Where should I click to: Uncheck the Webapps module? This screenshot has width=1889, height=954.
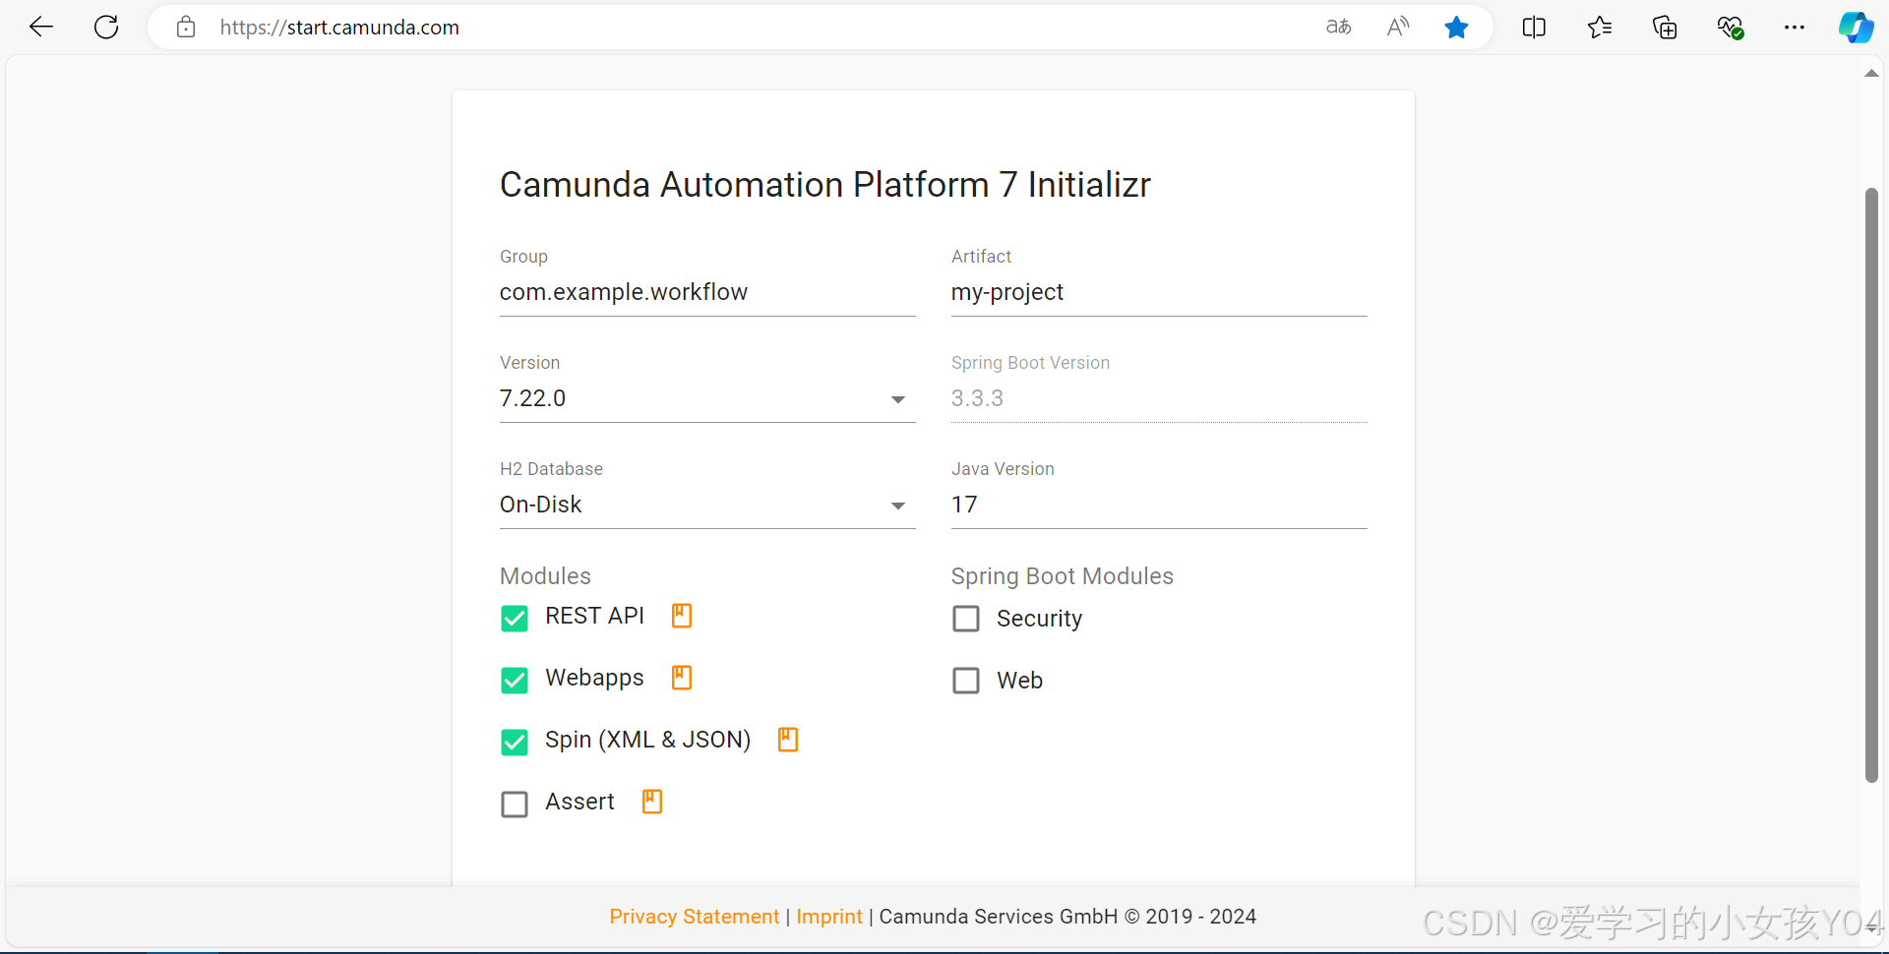(x=514, y=680)
